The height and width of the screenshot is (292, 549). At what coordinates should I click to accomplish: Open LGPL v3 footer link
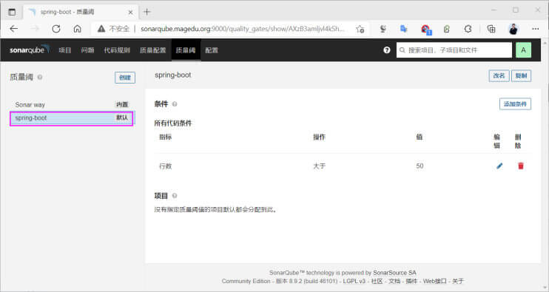(x=354, y=281)
